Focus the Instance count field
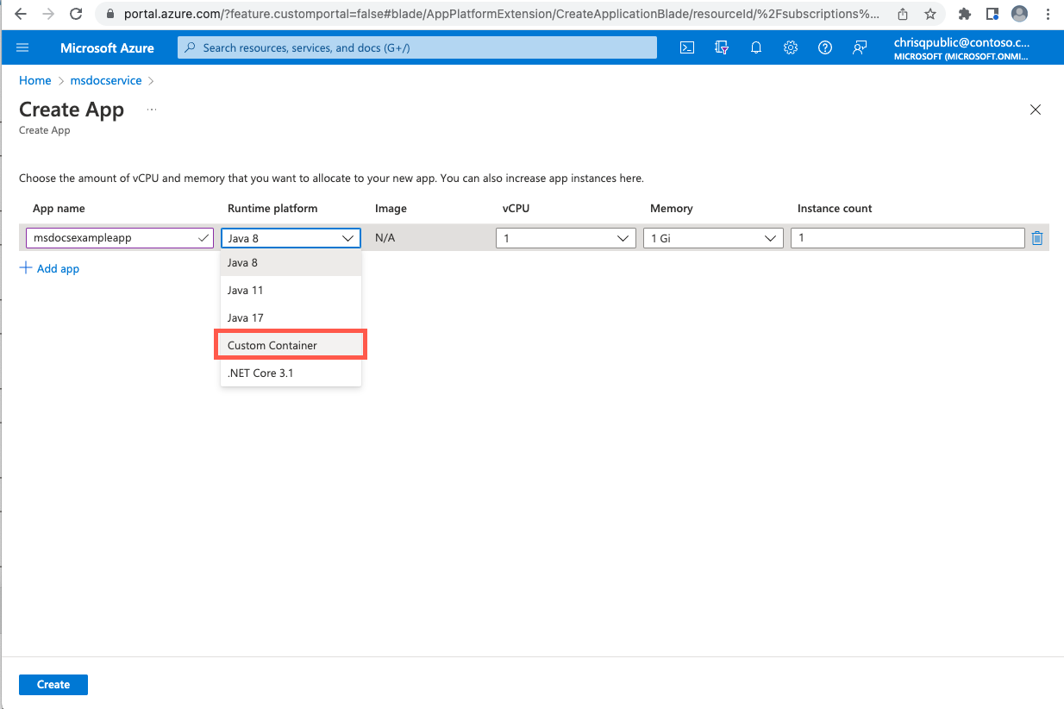This screenshot has width=1064, height=709. coord(907,238)
